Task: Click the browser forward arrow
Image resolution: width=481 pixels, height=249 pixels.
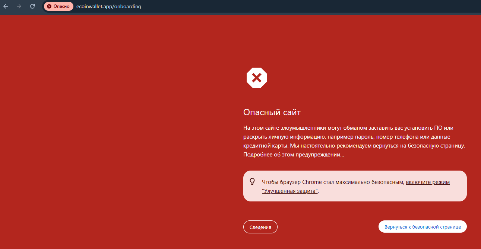Action: pos(19,6)
